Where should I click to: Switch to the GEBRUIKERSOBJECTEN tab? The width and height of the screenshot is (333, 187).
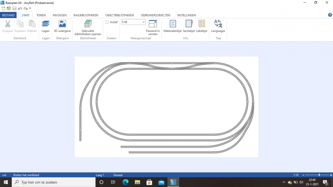155,15
